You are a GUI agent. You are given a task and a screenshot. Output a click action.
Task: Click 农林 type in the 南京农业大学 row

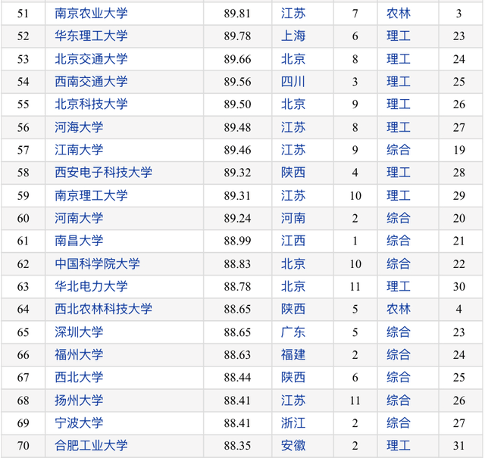click(x=399, y=14)
